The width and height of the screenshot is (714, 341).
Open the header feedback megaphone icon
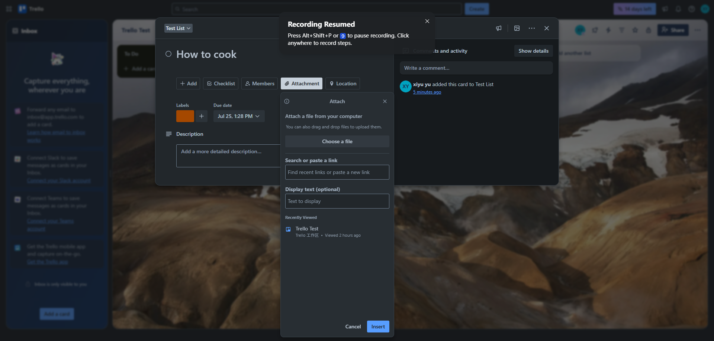tap(665, 9)
